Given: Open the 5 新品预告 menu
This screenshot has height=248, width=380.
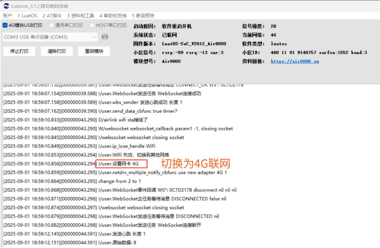Looking at the screenshot, I should tap(142, 15).
